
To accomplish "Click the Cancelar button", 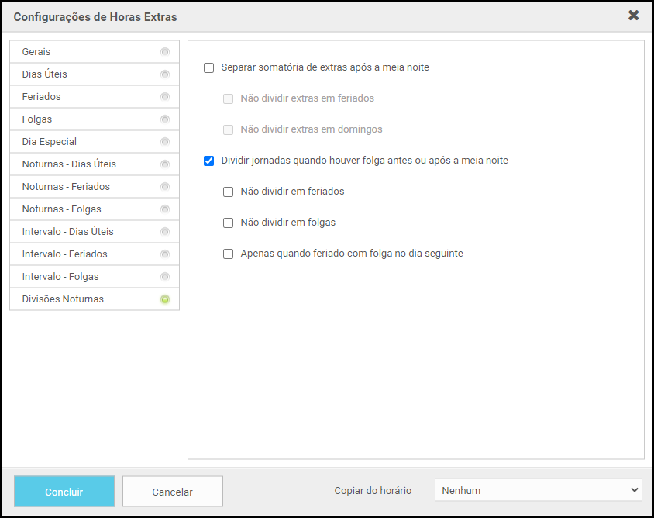I will tap(172, 492).
